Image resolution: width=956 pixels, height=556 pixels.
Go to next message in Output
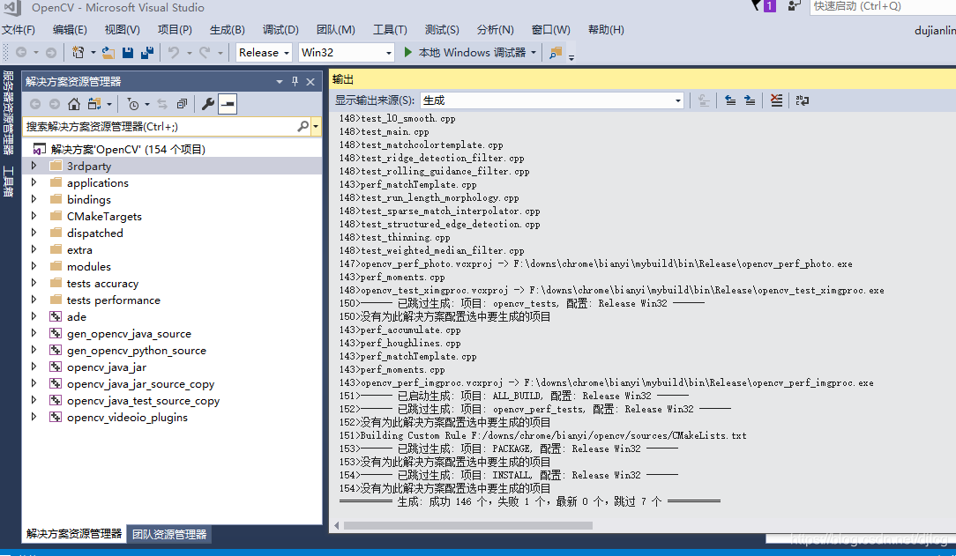tap(750, 100)
